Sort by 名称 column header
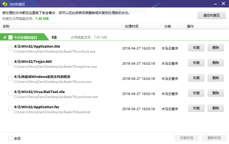 coord(61,26)
